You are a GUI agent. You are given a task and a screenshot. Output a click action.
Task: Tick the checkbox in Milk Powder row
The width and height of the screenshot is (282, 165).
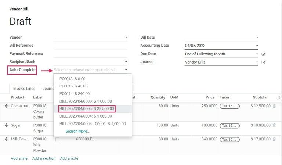(57, 140)
